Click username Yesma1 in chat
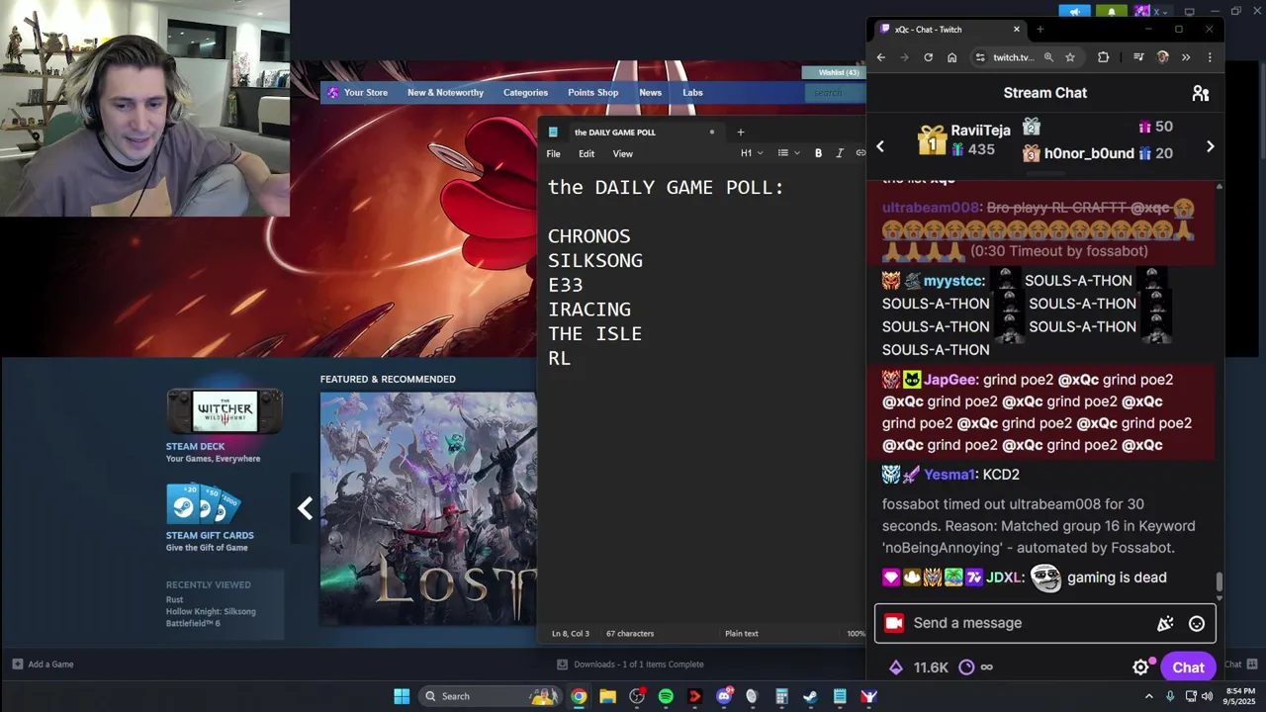The image size is (1266, 712). coord(950,475)
